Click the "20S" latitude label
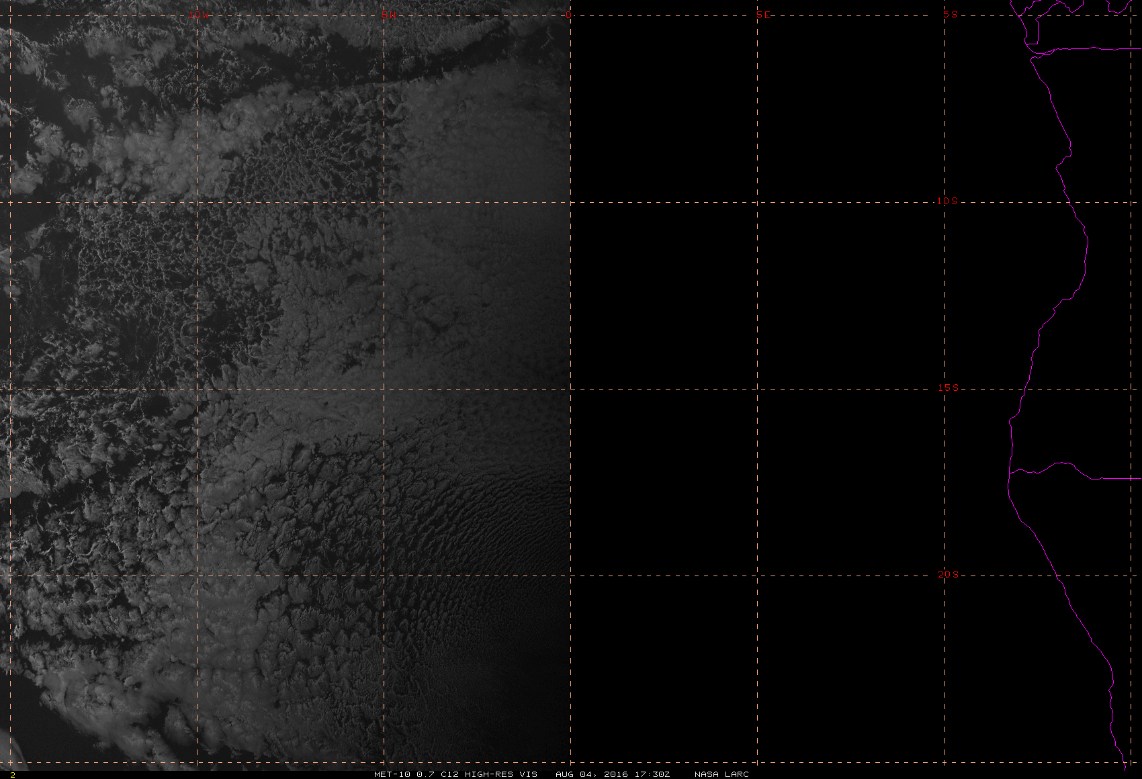 tap(948, 574)
